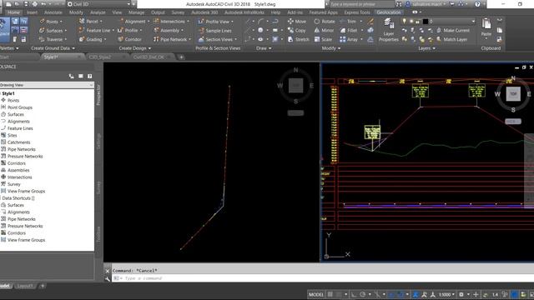This screenshot has width=534, height=300.
Task: Select Corridors under Style1 in Prospector
Action: (x=17, y=163)
